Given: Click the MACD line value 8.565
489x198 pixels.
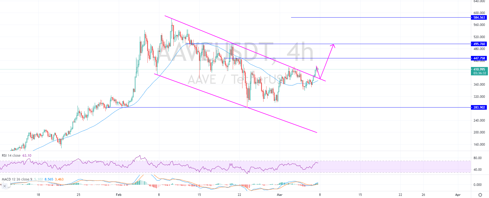Looking at the screenshot, I should coord(49,179).
